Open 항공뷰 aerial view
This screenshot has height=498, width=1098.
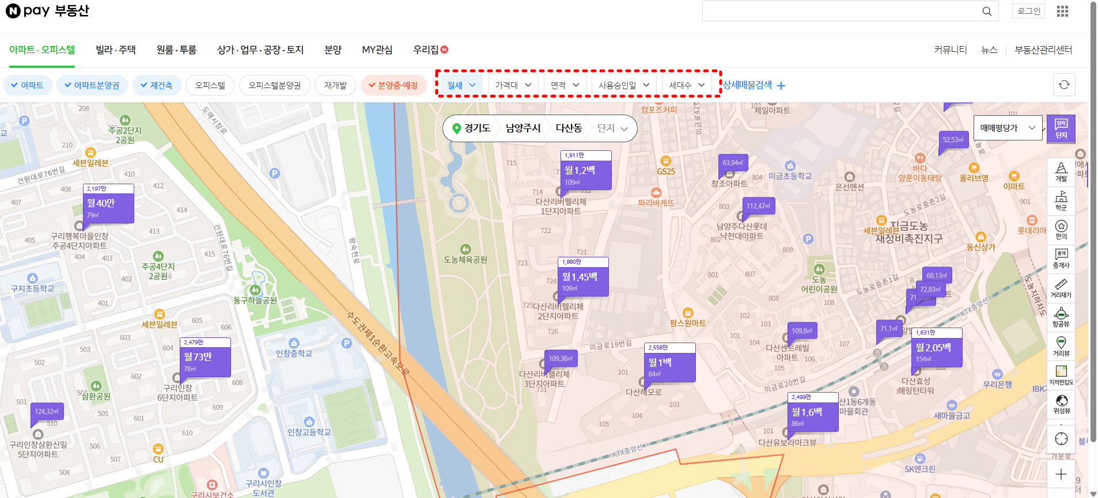pos(1061,317)
